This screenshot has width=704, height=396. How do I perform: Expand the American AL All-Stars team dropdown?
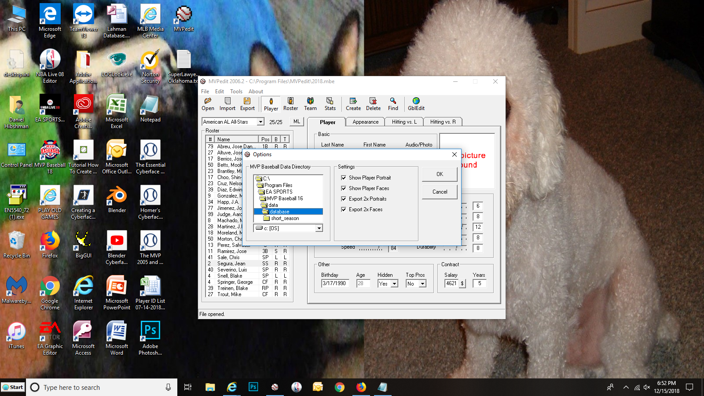tap(260, 122)
